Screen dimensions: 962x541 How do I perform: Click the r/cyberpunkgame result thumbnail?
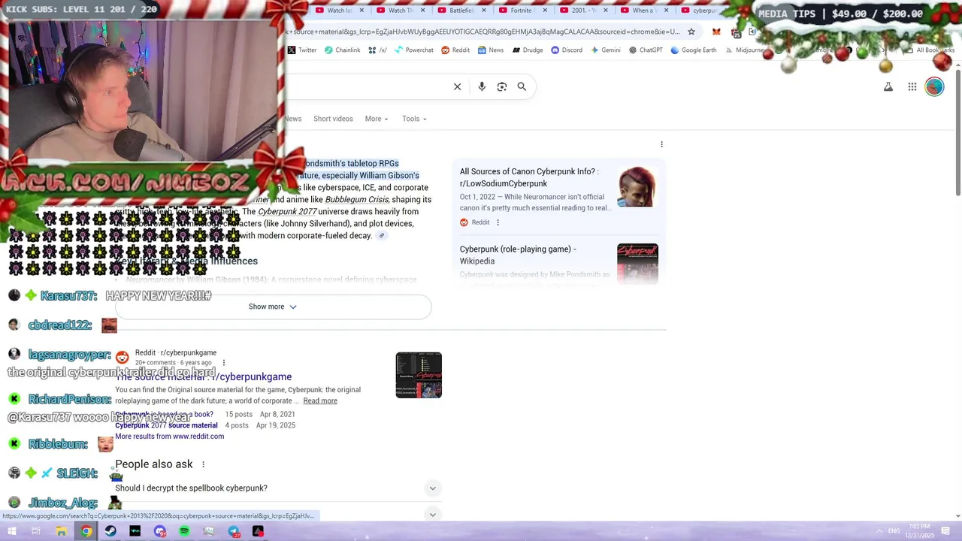click(419, 375)
